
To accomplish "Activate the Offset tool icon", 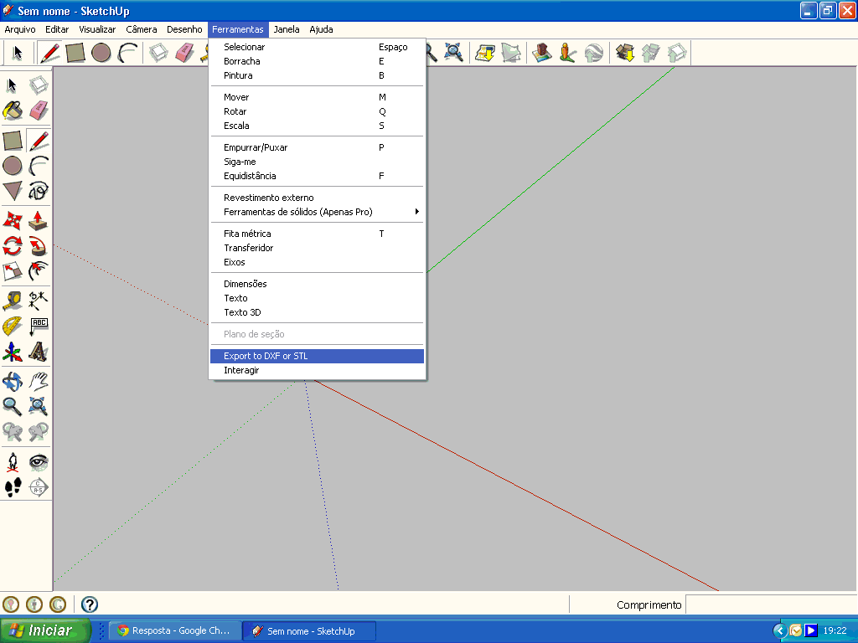I will pos(39,271).
